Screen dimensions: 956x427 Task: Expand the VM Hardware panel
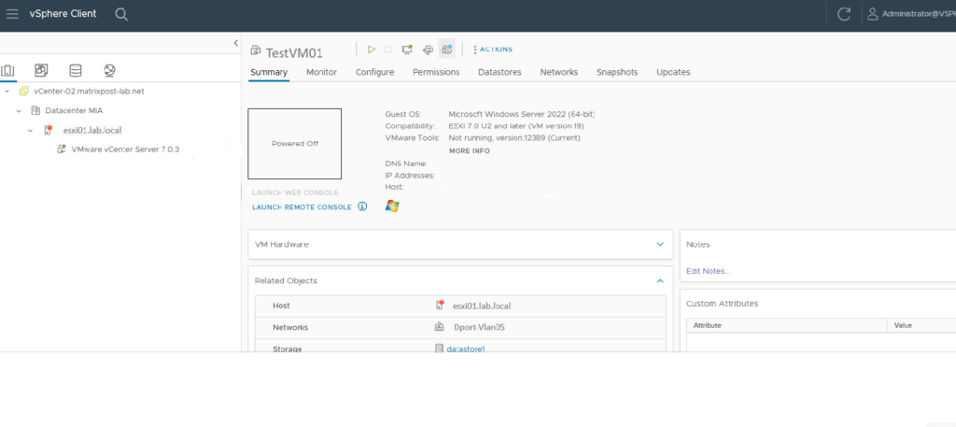point(660,244)
